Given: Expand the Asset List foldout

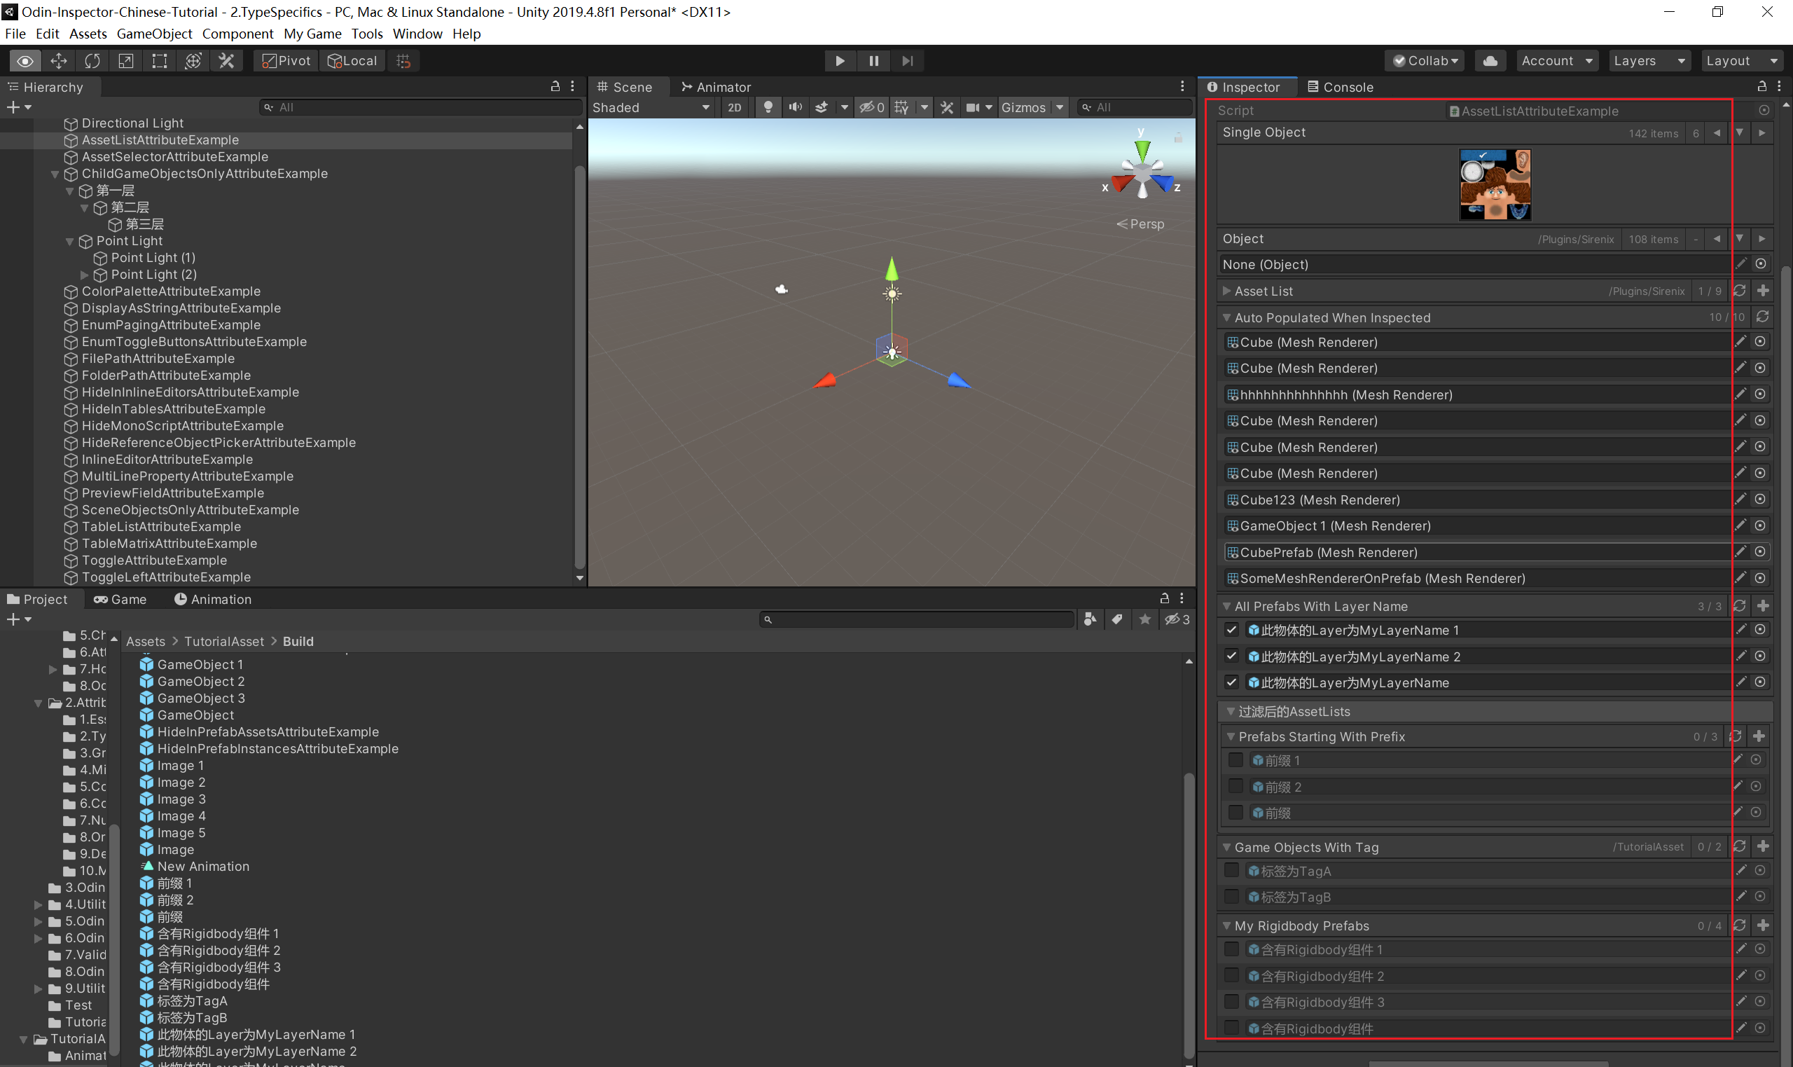Looking at the screenshot, I should [1226, 291].
